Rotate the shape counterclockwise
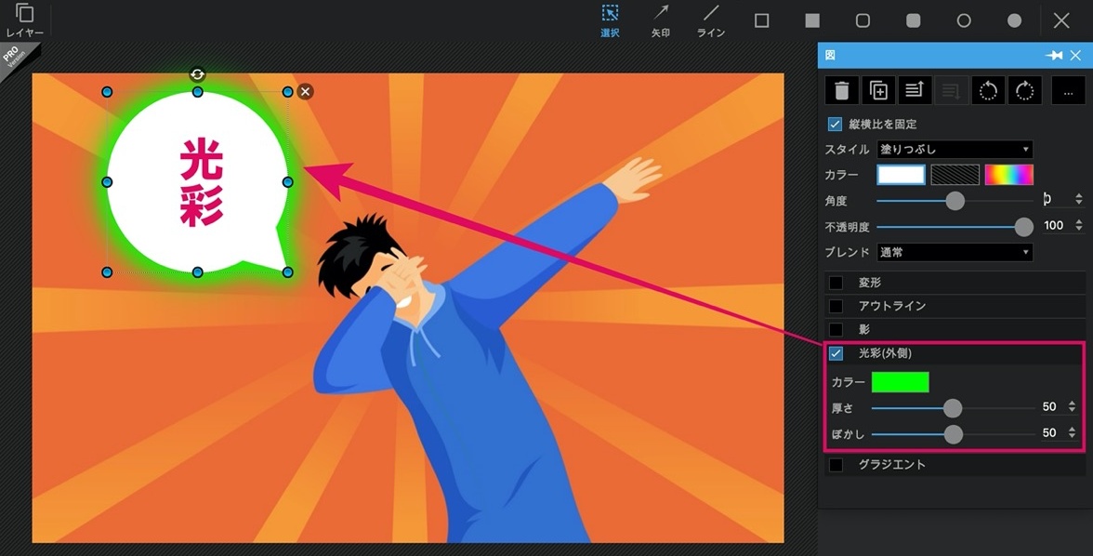Screen dimensions: 1093x556 pyautogui.click(x=989, y=91)
